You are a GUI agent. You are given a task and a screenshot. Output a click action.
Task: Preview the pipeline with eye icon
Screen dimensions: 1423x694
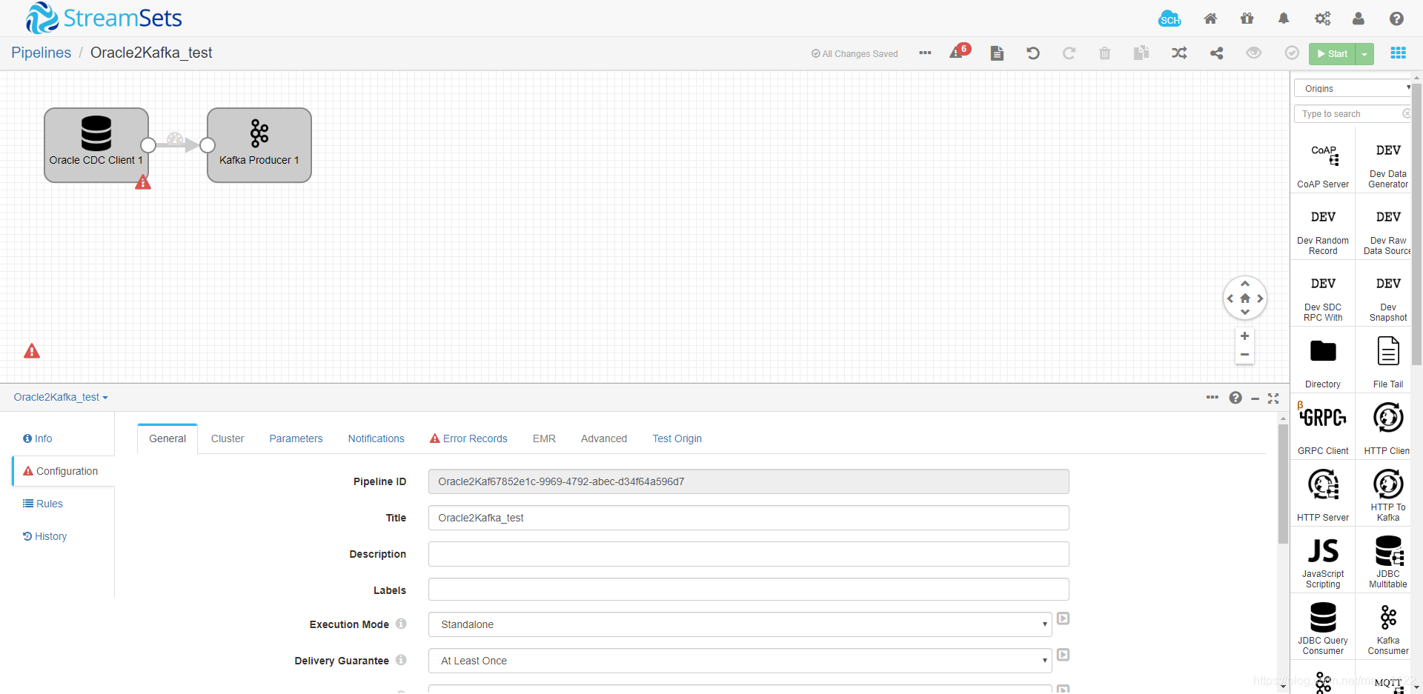tap(1254, 53)
